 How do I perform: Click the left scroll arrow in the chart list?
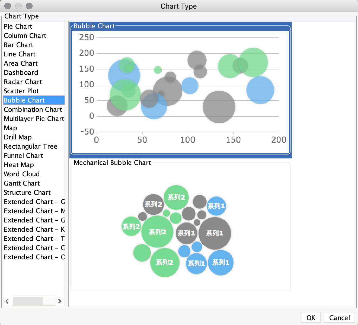tap(7, 301)
